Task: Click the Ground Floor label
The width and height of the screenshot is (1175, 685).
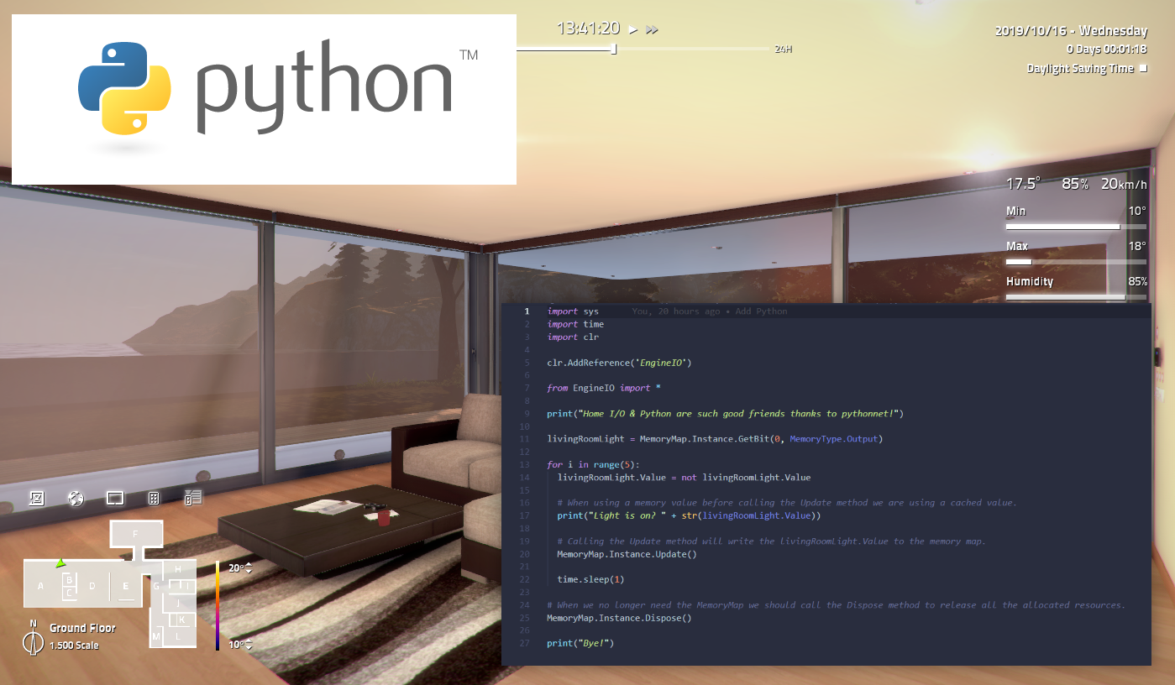Action: click(x=82, y=628)
